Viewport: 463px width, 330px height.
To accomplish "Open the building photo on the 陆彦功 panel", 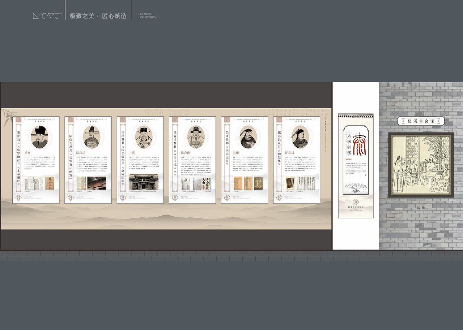I will click(x=97, y=183).
